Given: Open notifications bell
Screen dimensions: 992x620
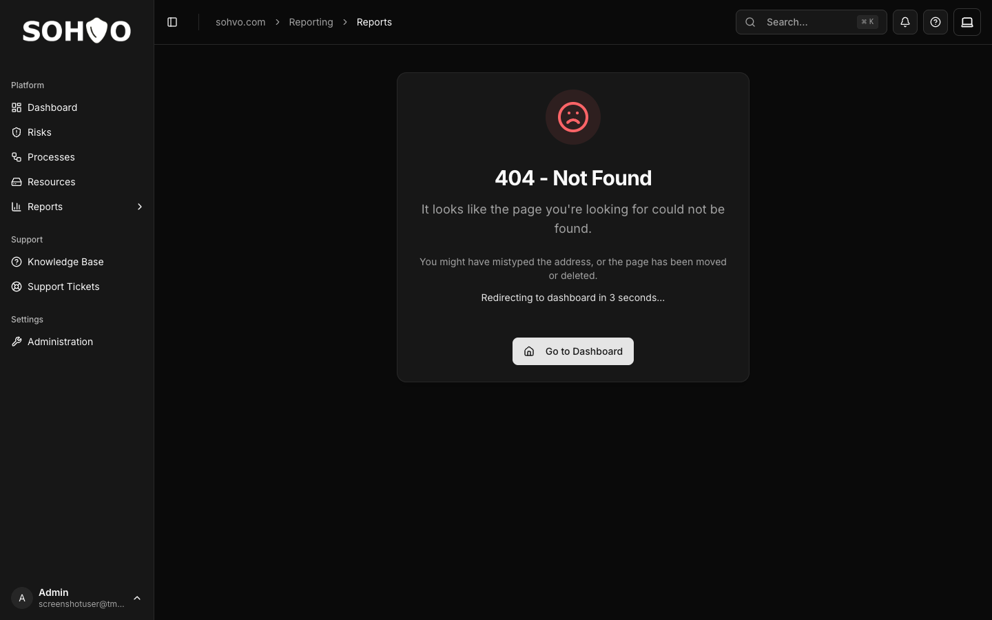Looking at the screenshot, I should click(905, 22).
